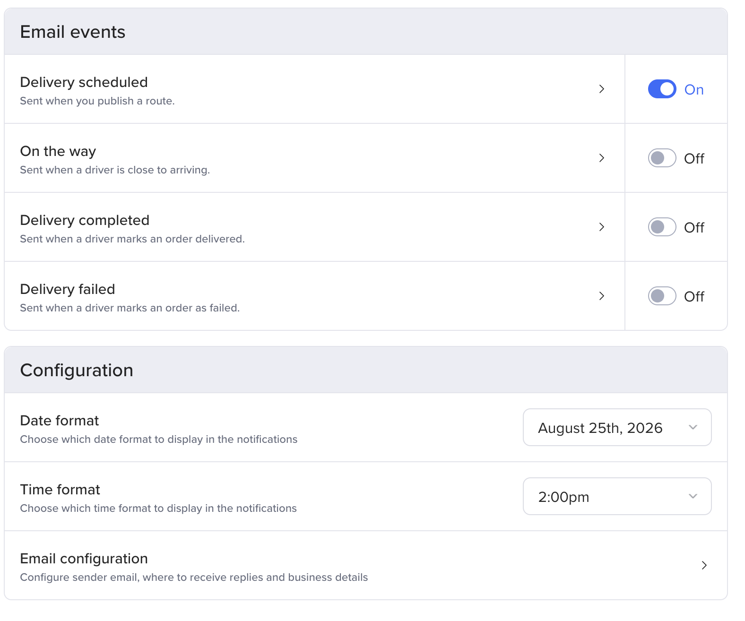
Task: Select the Delivery scheduled event title
Action: 84,82
